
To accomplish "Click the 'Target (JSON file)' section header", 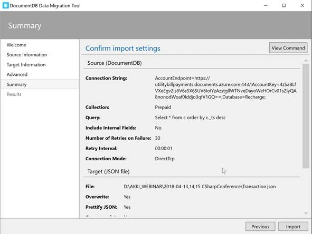I will [109, 171].
